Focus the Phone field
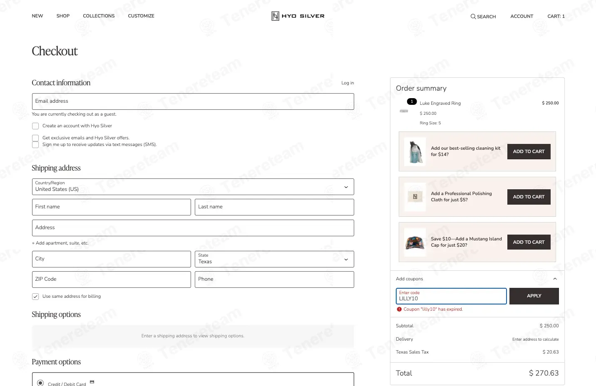The image size is (596, 386). pyautogui.click(x=274, y=280)
